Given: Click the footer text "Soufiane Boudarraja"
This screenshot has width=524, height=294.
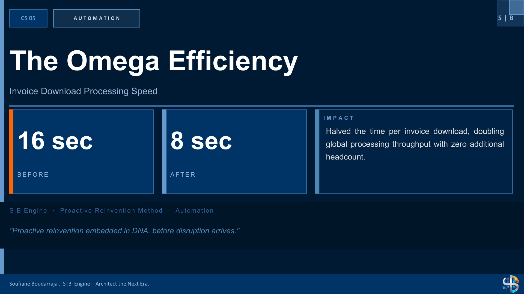Looking at the screenshot, I should (33, 284).
